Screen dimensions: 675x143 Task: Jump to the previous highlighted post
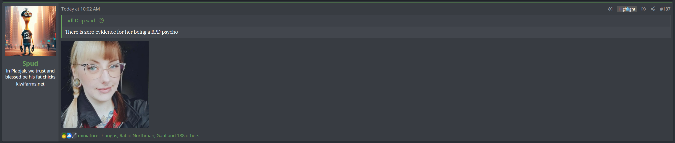(x=610, y=9)
